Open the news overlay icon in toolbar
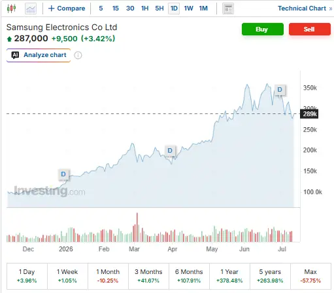The image size is (334, 293). point(228,9)
